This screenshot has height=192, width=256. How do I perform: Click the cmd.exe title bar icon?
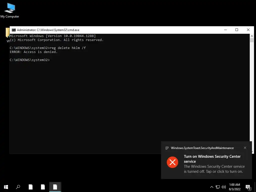click(x=14, y=30)
